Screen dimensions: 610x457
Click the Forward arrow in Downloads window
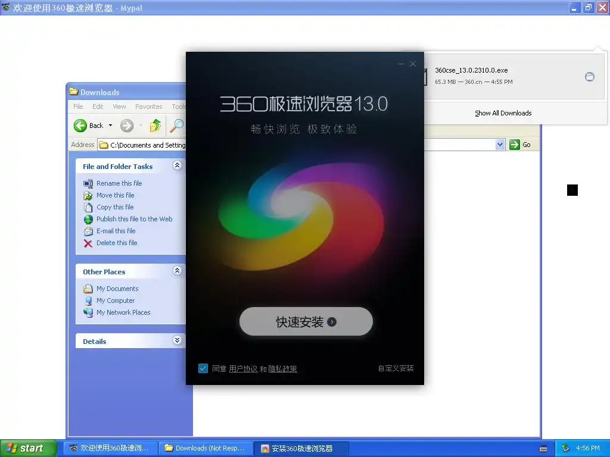click(x=127, y=126)
